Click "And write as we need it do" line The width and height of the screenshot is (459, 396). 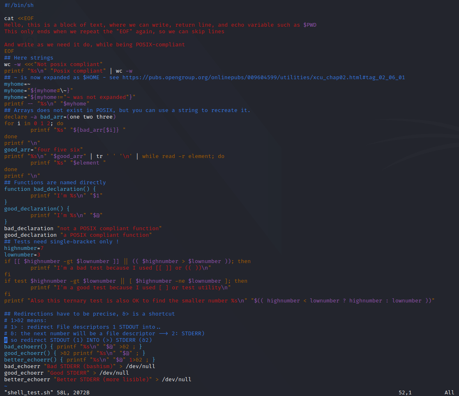point(95,45)
